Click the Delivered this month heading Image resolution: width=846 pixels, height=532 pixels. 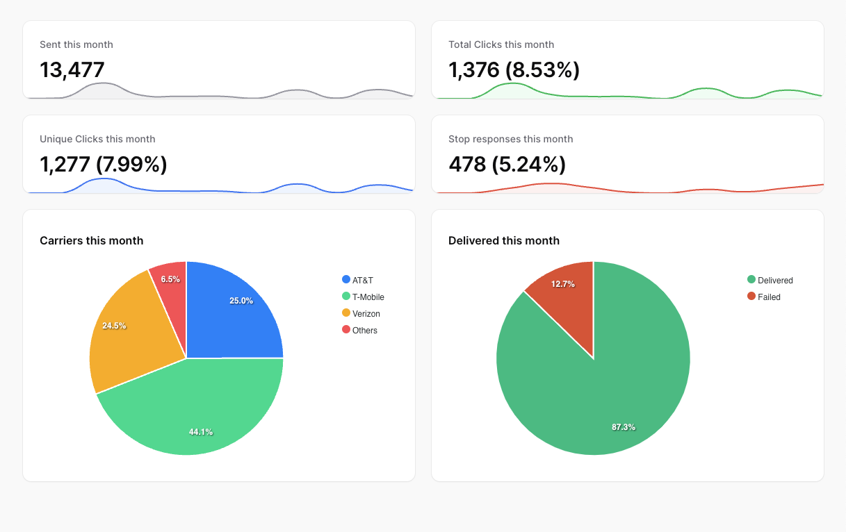pos(504,241)
